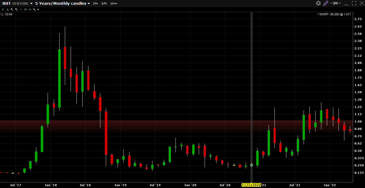Click the purple window link icon
The width and height of the screenshot is (365, 188).
(326, 3)
